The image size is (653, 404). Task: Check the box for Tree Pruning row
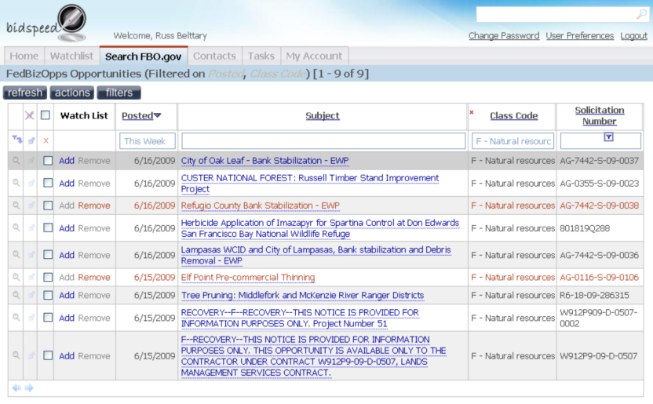pos(48,296)
